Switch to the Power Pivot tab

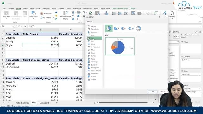pos(105,9)
